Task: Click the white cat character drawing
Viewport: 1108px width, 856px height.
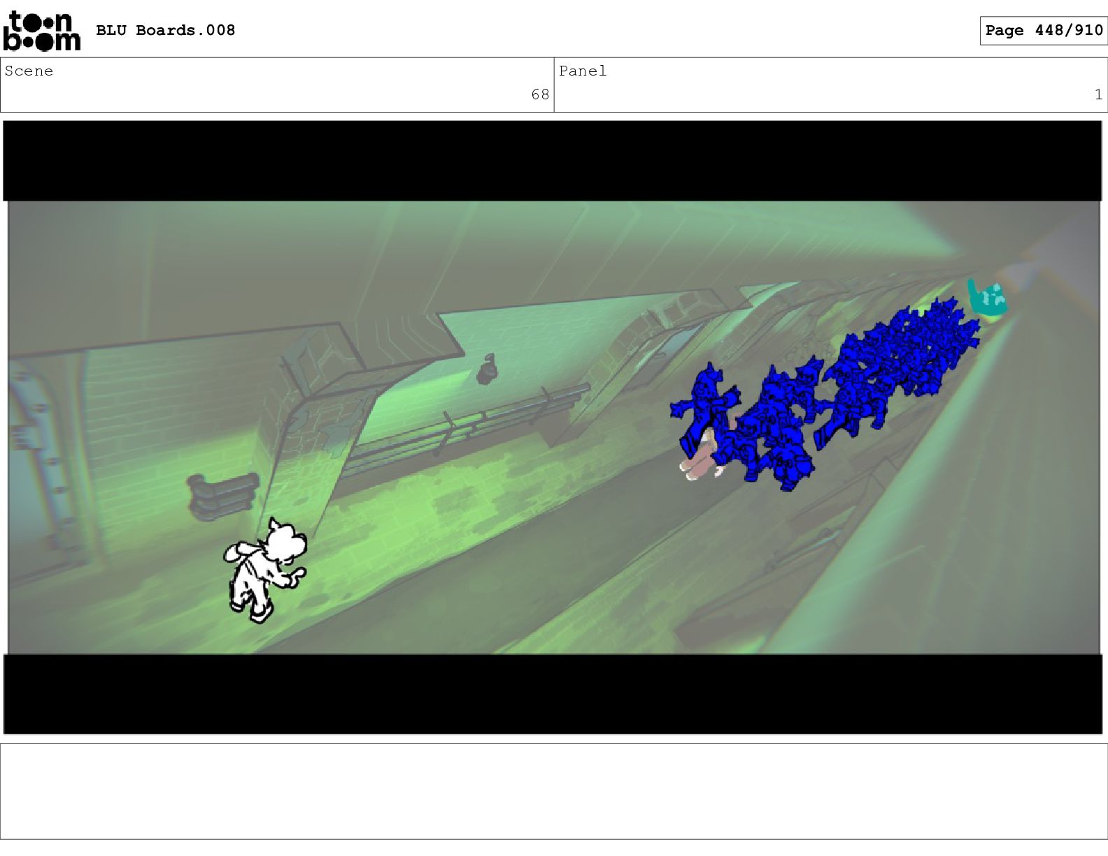Action: point(265,570)
